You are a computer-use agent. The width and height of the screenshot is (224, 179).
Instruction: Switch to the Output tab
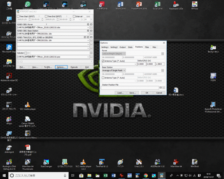(122, 47)
